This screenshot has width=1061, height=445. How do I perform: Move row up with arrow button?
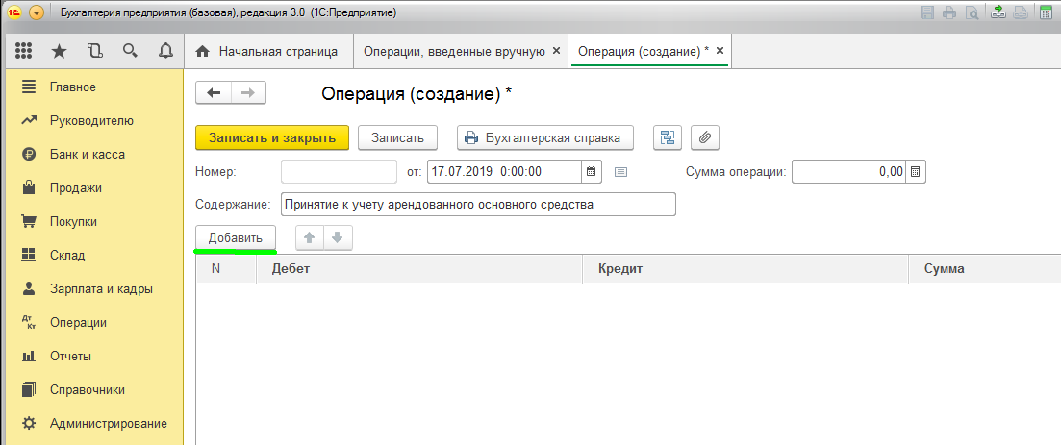pyautogui.click(x=309, y=238)
